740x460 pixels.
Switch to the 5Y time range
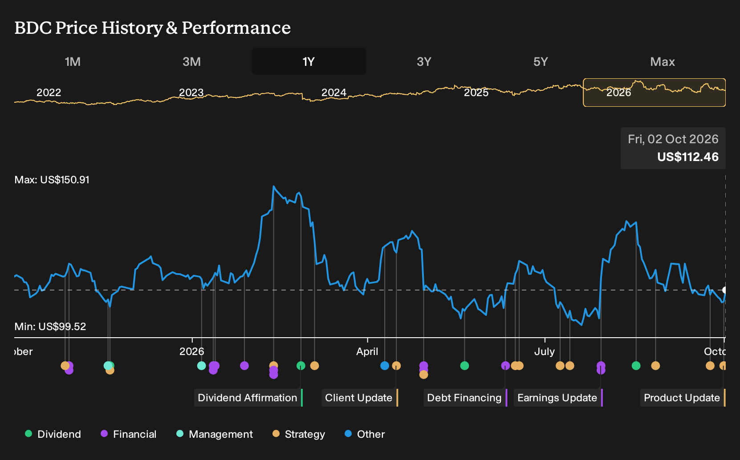coord(541,61)
